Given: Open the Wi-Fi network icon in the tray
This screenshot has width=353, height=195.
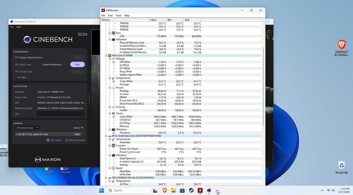Looking at the screenshot, I should click(328, 190).
